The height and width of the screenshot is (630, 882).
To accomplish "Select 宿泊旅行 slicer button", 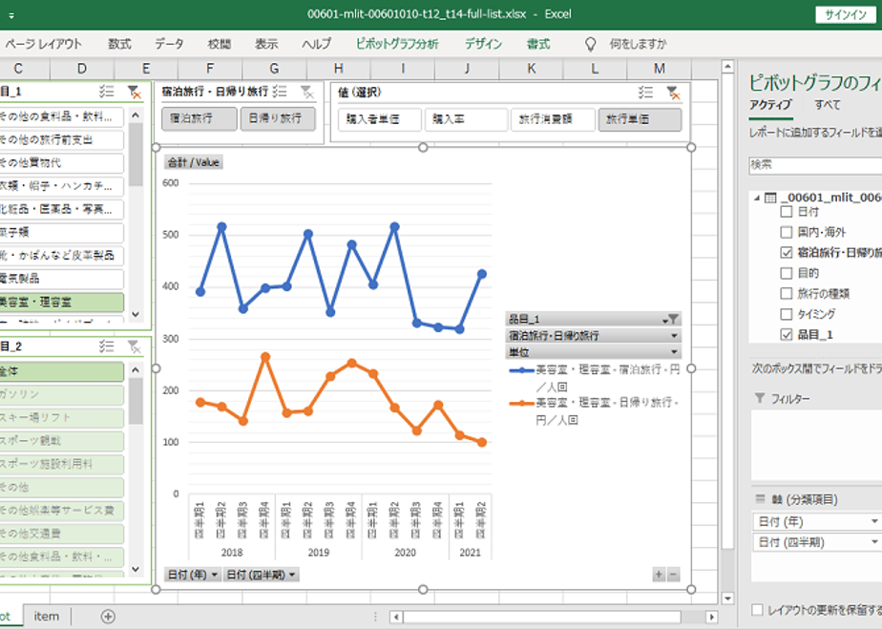I will click(x=199, y=118).
